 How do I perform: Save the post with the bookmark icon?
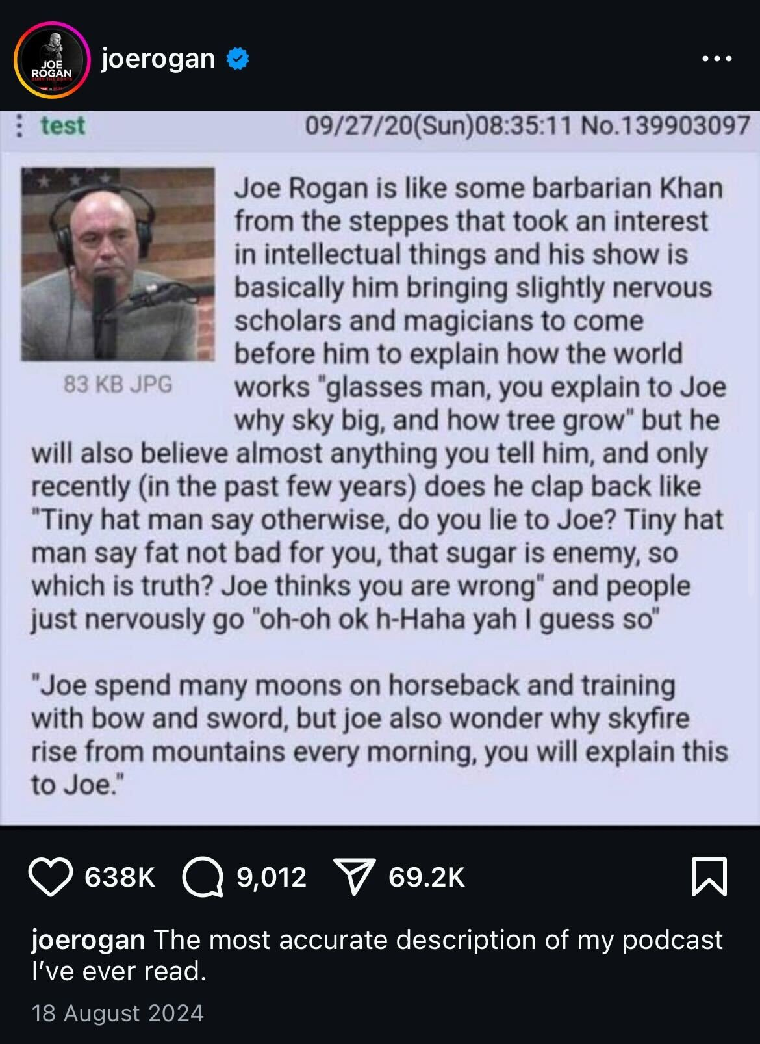(x=709, y=877)
